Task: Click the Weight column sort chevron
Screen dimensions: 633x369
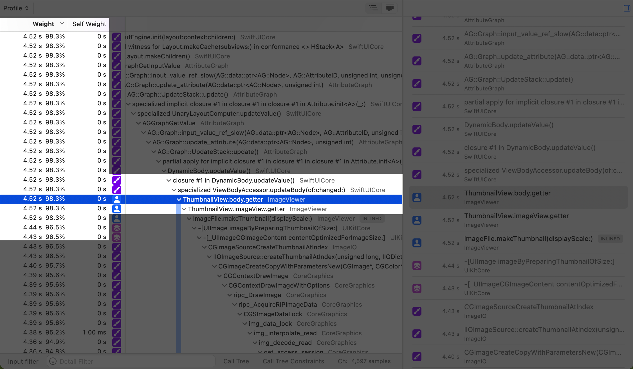Action: click(62, 24)
